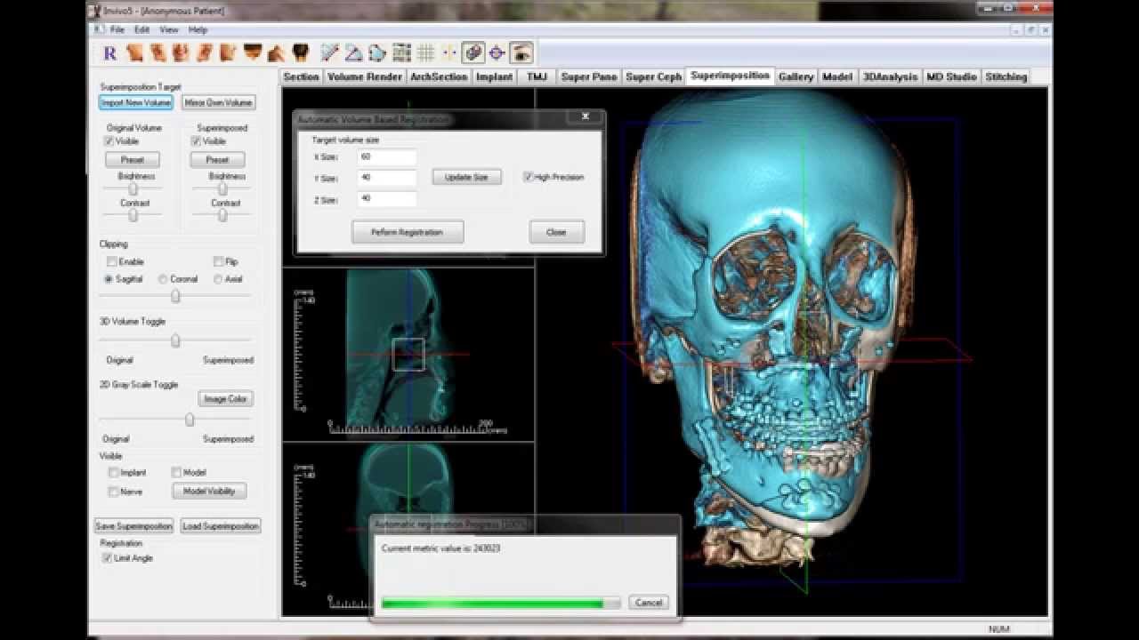Click the Z Size input field
The image size is (1139, 640).
(386, 199)
